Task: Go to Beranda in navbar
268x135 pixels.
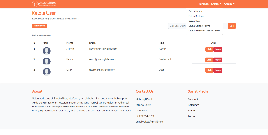Action: click(x=203, y=4)
